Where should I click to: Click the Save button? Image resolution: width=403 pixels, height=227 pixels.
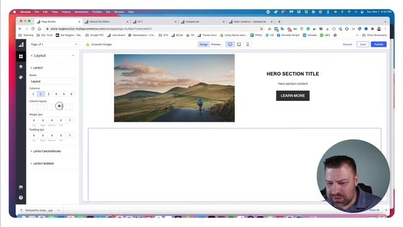pyautogui.click(x=363, y=44)
